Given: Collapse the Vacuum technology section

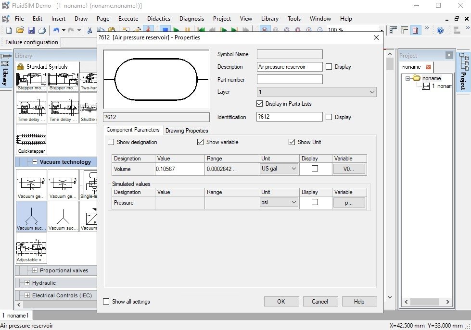Looking at the screenshot, I should [35, 162].
